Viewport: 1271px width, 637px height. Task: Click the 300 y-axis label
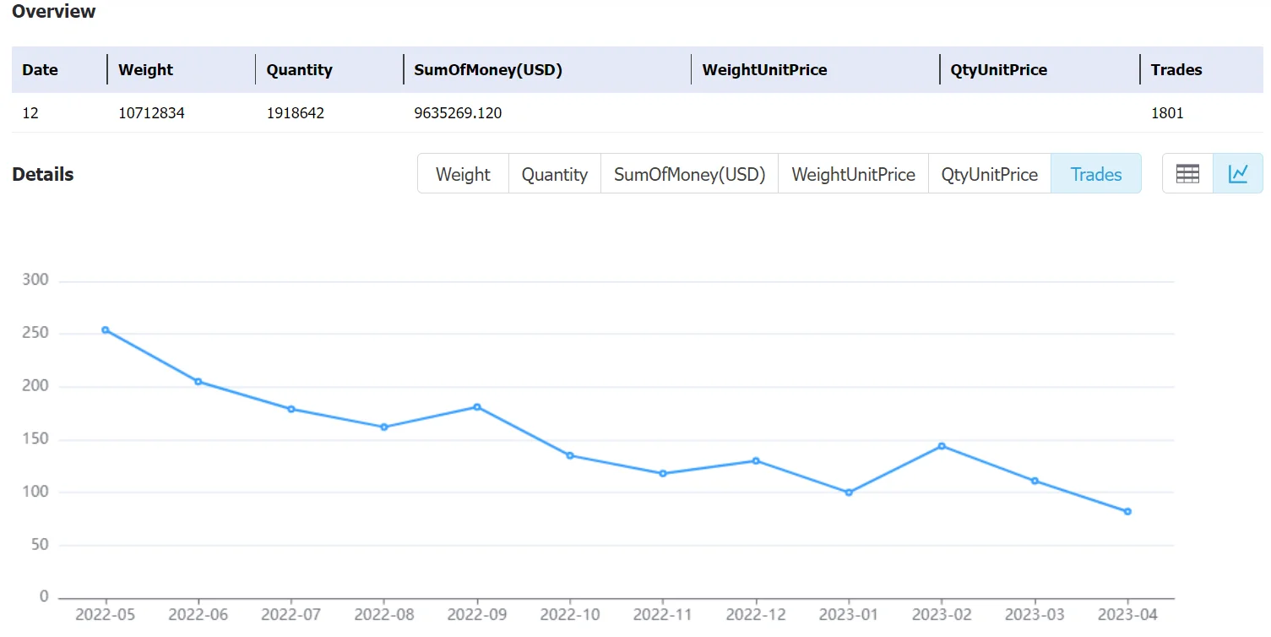coord(35,280)
